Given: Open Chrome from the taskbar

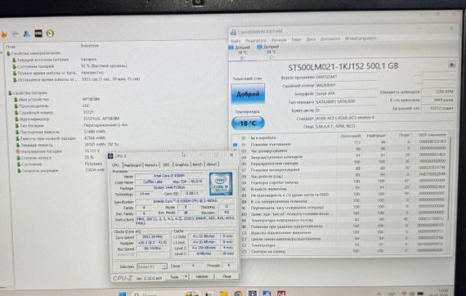Looking at the screenshot, I should (238, 294).
